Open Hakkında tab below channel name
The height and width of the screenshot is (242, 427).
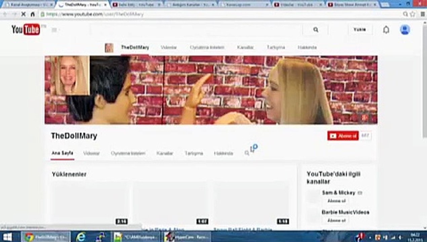(223, 153)
